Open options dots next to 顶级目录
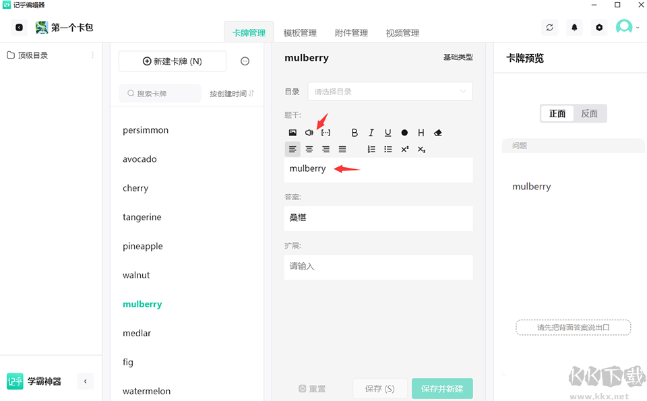Image resolution: width=647 pixels, height=401 pixels. click(92, 55)
